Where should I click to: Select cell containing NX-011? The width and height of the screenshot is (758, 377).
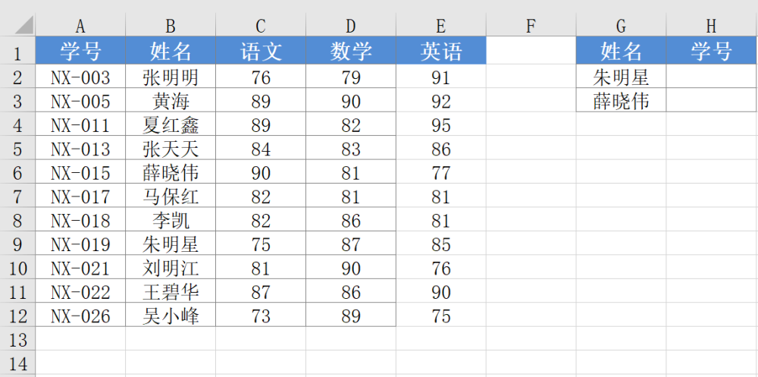[80, 125]
